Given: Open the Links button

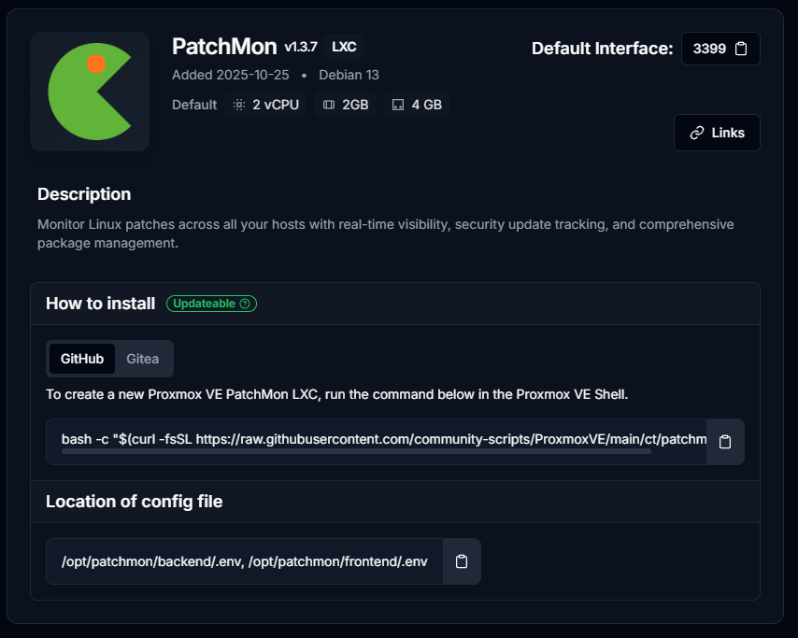Looking at the screenshot, I should tap(717, 133).
